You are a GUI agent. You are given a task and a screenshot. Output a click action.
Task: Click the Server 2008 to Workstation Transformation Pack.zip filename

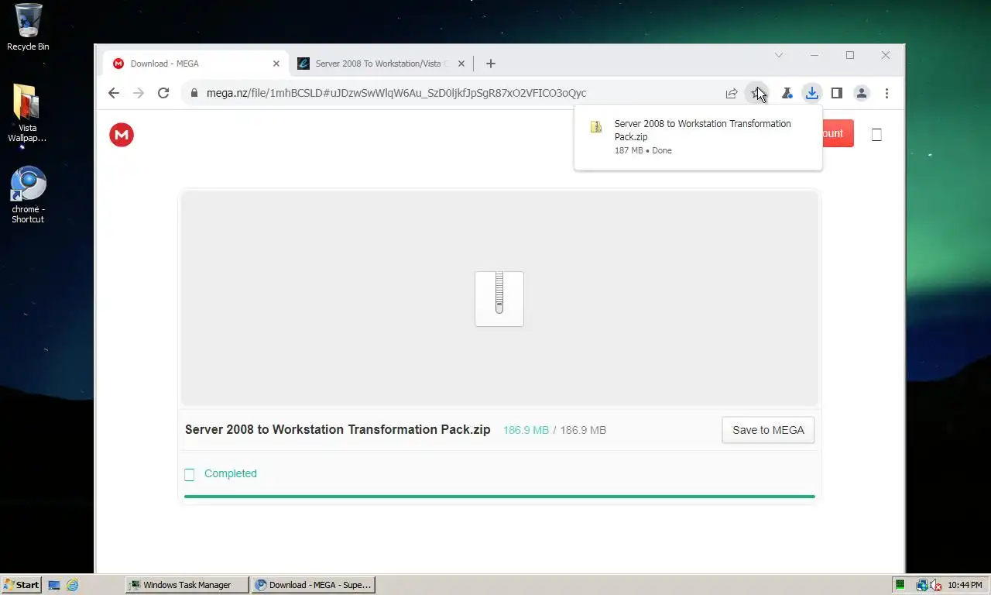click(x=338, y=430)
